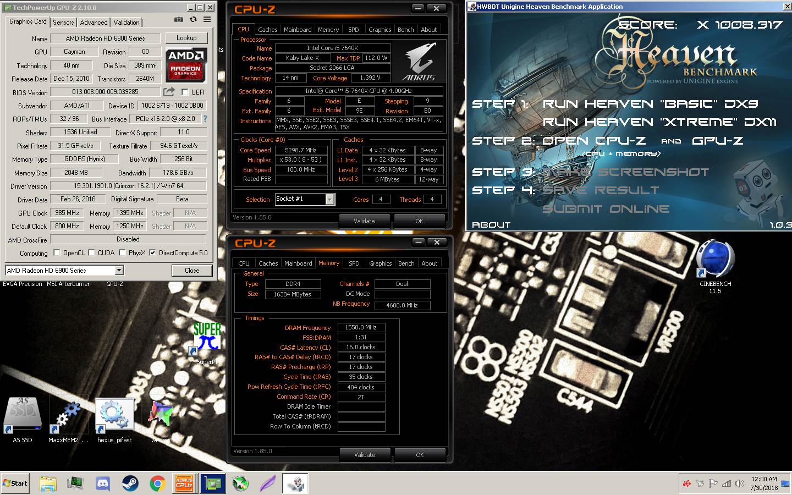The image size is (792, 495).
Task: Click the red dots tray icon
Action: click(x=687, y=483)
